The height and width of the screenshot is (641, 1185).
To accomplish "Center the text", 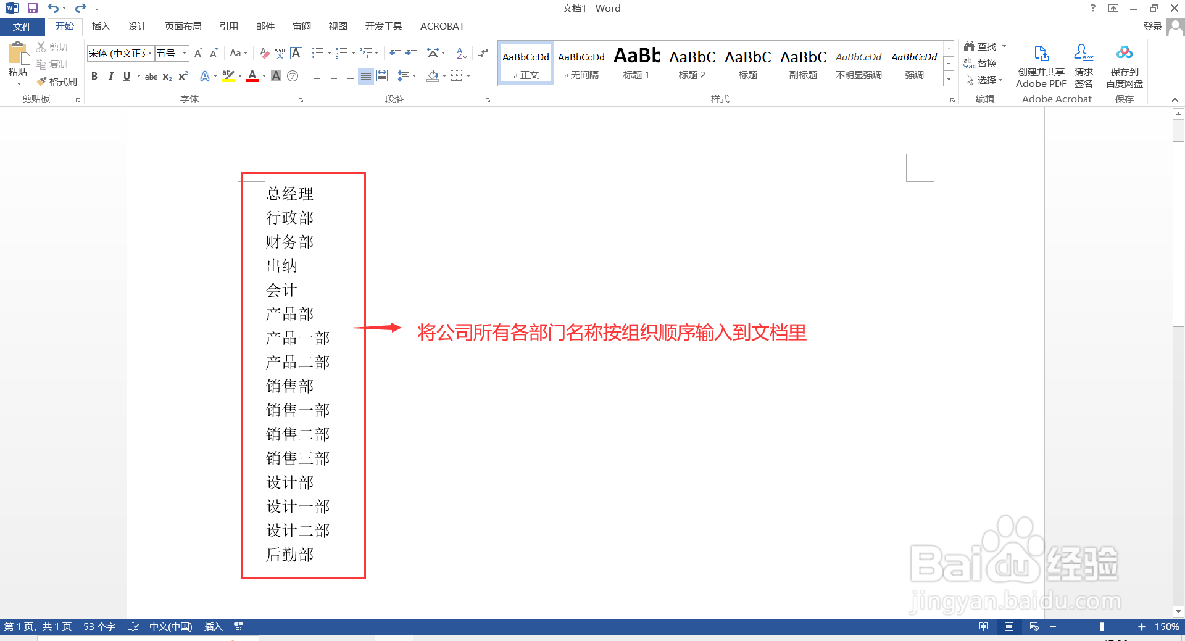I will coord(334,76).
